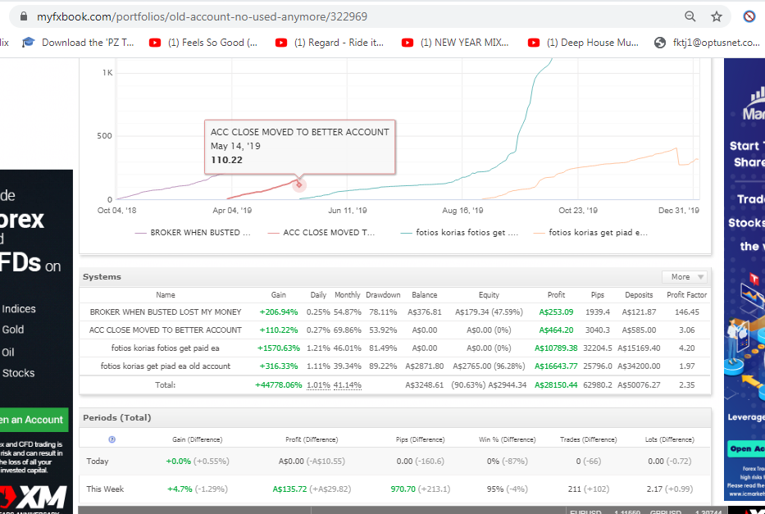
Task: Click the green Open an Account button
Action: [x=32, y=420]
